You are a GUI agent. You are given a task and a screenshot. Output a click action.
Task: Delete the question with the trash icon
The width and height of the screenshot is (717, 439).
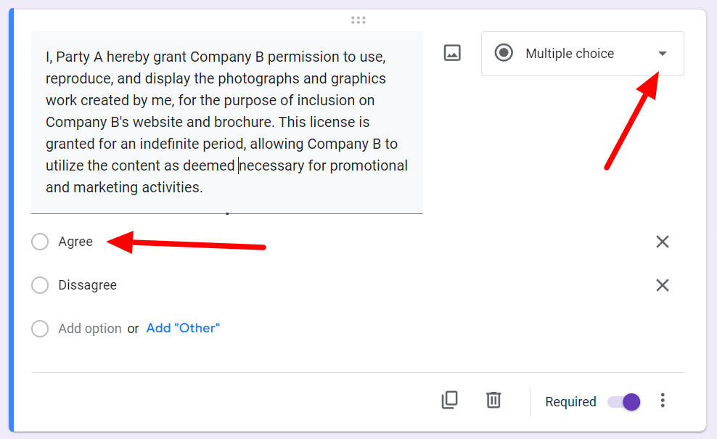[493, 400]
